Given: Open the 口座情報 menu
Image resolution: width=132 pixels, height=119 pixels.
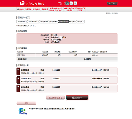Looking at the screenshot, I should point(28,9).
